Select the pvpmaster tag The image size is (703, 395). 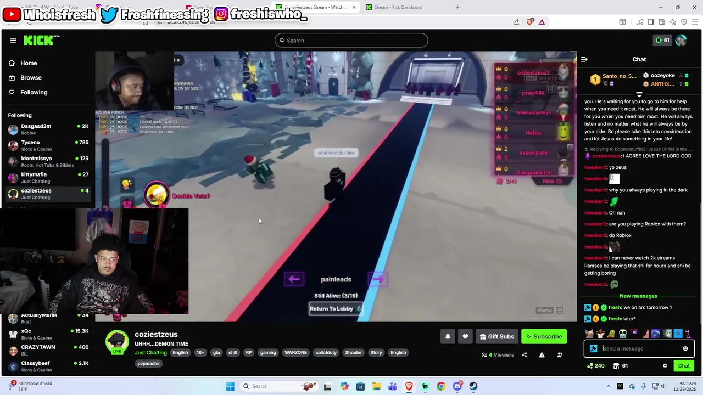[x=149, y=364]
